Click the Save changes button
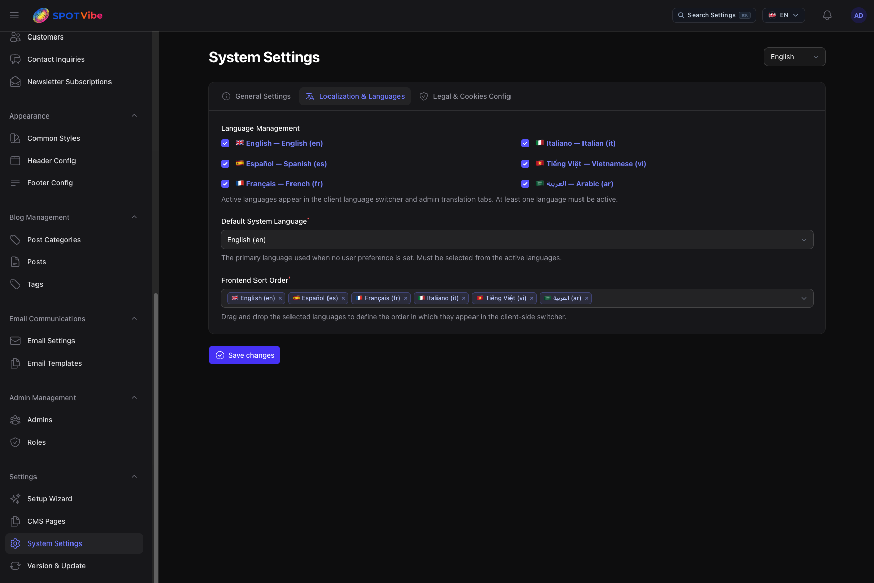This screenshot has height=583, width=874. coord(244,355)
